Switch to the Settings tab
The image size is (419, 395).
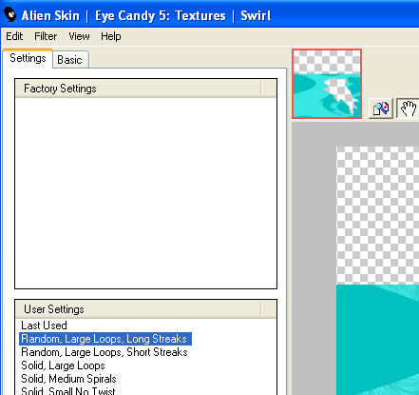click(28, 58)
